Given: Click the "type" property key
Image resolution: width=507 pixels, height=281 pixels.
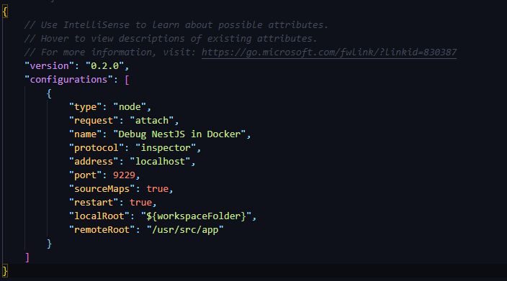Looking at the screenshot, I should coord(86,107).
